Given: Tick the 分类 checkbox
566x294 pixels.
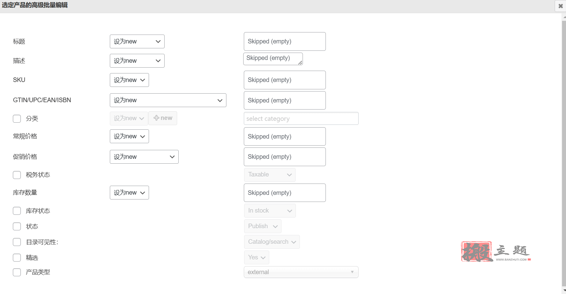Looking at the screenshot, I should coord(17,119).
